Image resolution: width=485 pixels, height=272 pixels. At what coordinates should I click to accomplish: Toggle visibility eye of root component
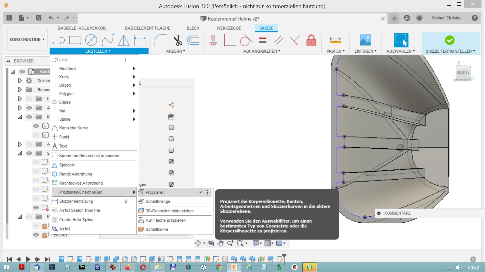tap(22, 72)
